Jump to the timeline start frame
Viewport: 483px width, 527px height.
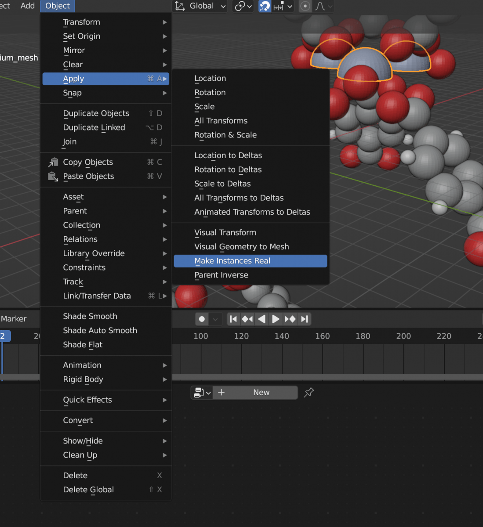coord(233,319)
